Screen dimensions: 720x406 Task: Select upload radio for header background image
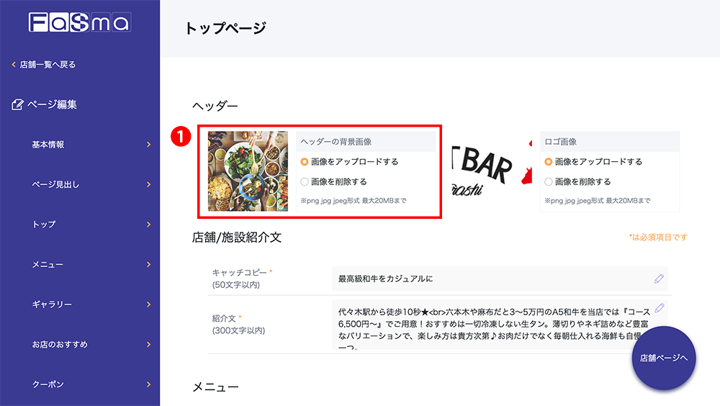(305, 162)
